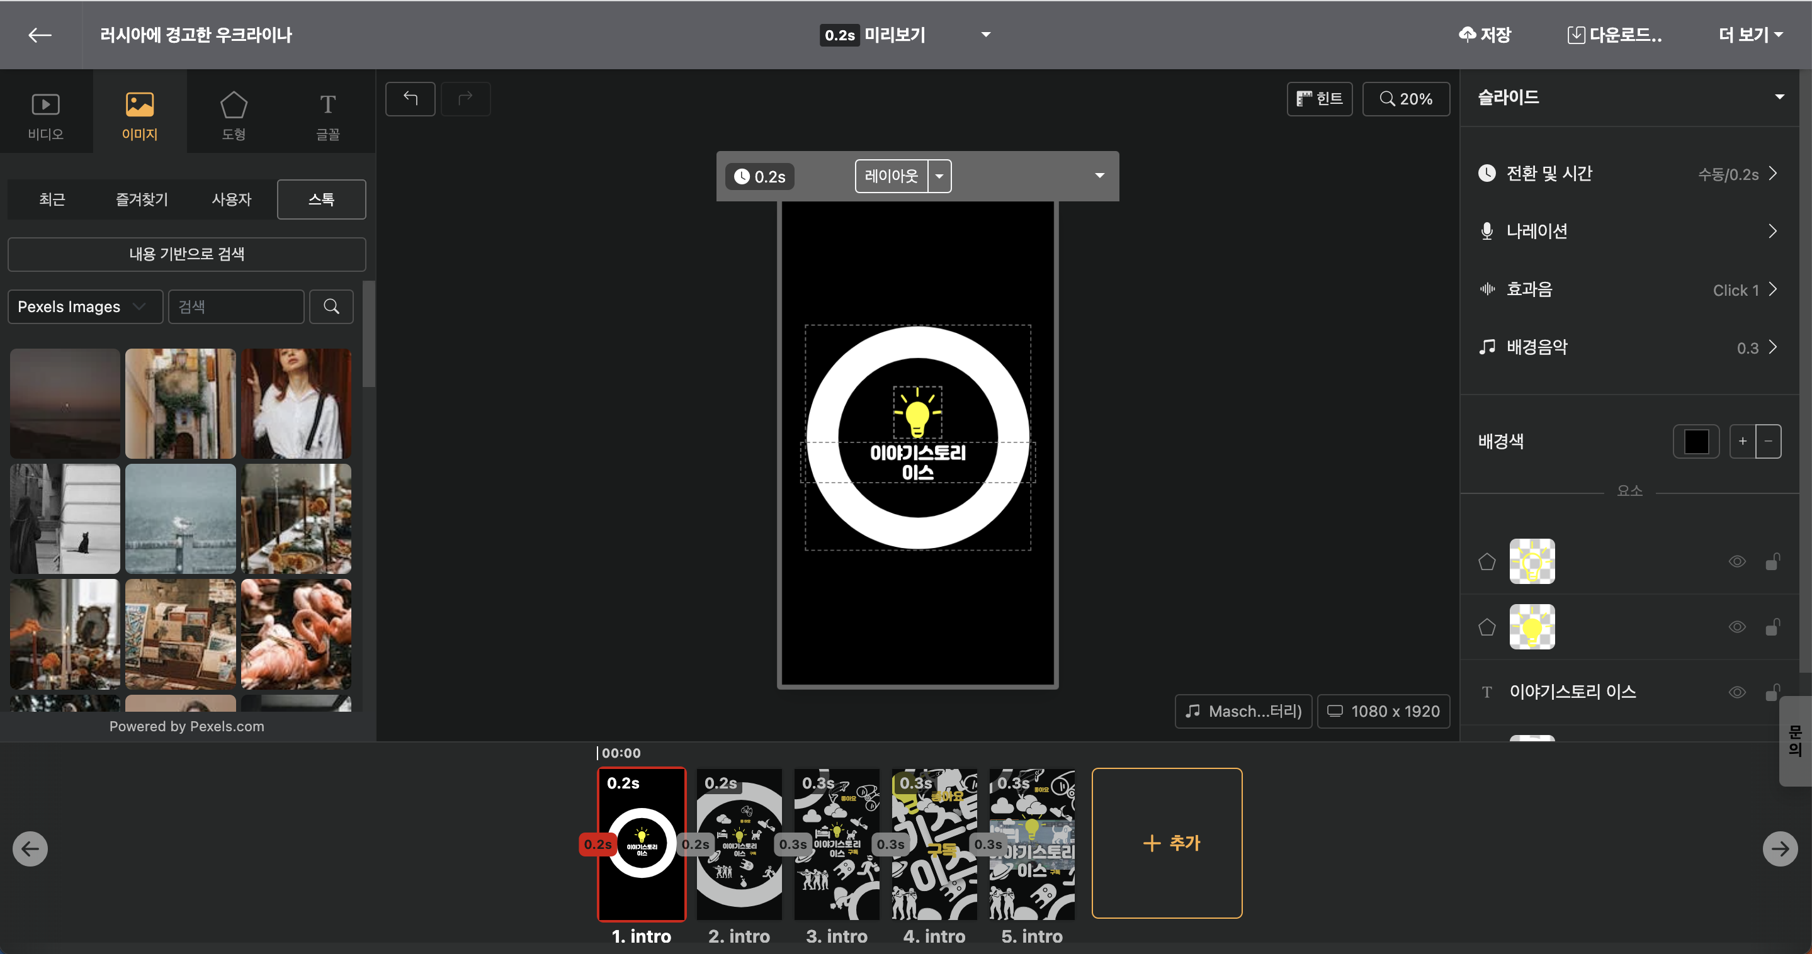Select the outlined bulb element thumbnail
This screenshot has height=954, width=1812.
1532,561
